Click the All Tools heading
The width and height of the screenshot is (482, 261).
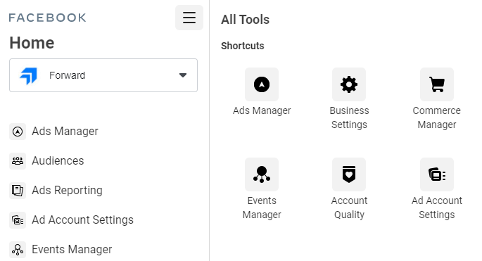tap(246, 20)
